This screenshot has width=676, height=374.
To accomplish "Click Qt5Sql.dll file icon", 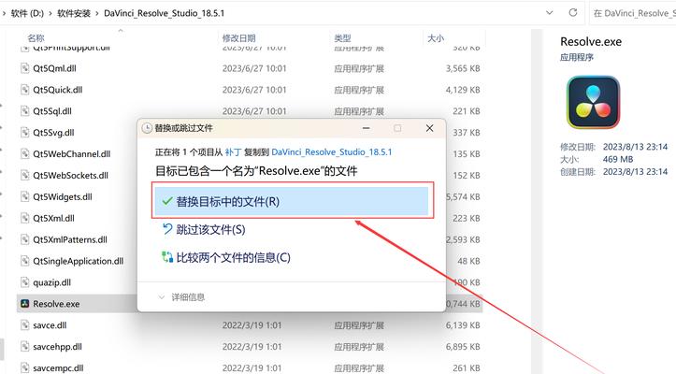I will pyautogui.click(x=25, y=111).
